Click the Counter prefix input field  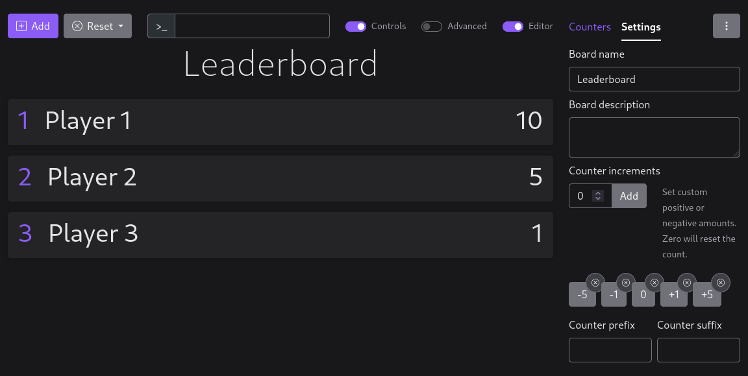(610, 350)
